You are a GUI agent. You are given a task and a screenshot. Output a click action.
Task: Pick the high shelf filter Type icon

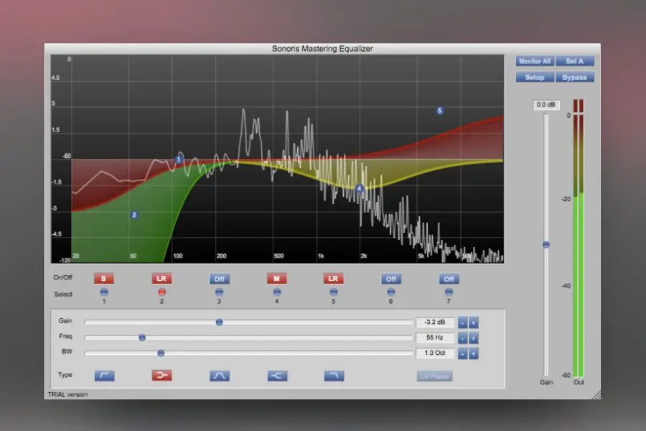tap(333, 374)
